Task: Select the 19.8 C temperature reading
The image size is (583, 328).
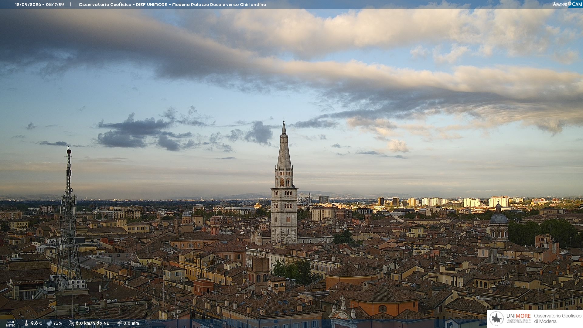Action: click(x=36, y=323)
